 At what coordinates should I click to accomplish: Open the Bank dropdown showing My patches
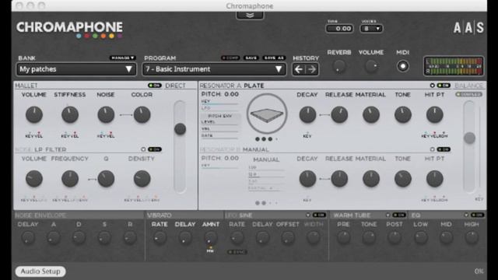click(x=76, y=69)
